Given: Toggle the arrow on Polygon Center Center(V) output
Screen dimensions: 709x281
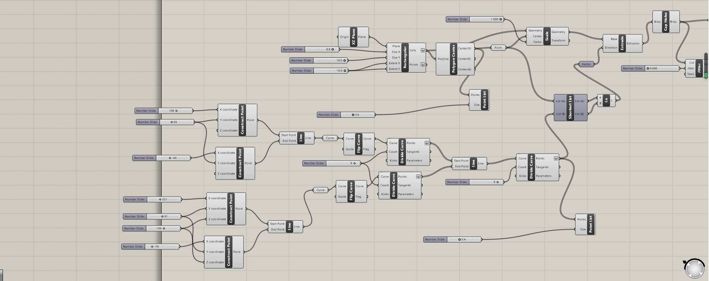Looking at the screenshot, I should 475,48.
